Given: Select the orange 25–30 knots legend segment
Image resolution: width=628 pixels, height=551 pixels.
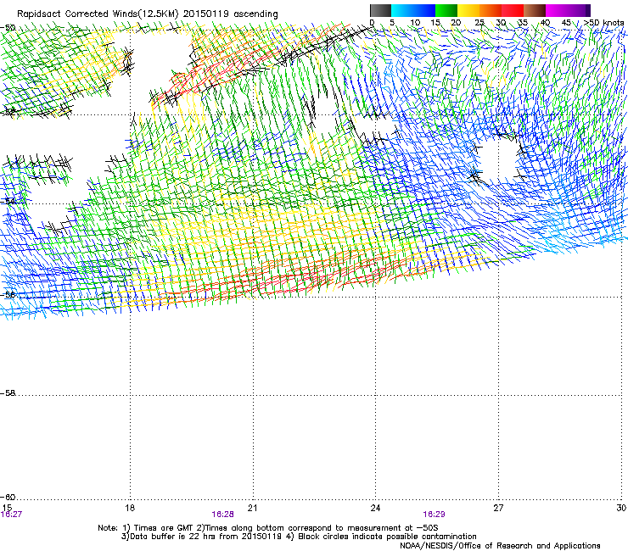Looking at the screenshot, I should pyautogui.click(x=491, y=10).
